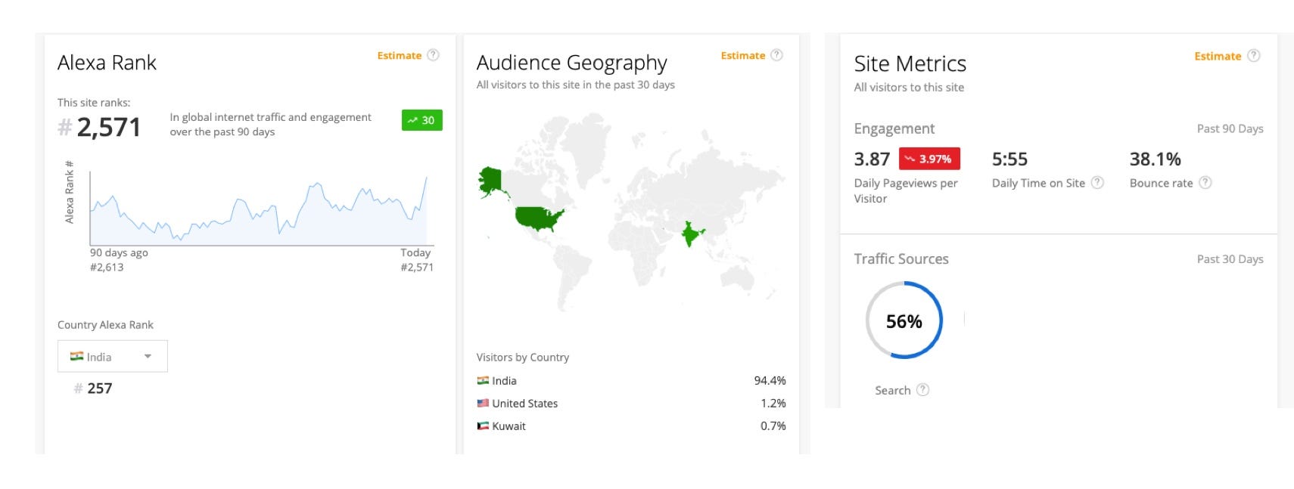Open the Bounce rate help icon
Image resolution: width=1294 pixels, height=489 pixels.
(x=1205, y=183)
